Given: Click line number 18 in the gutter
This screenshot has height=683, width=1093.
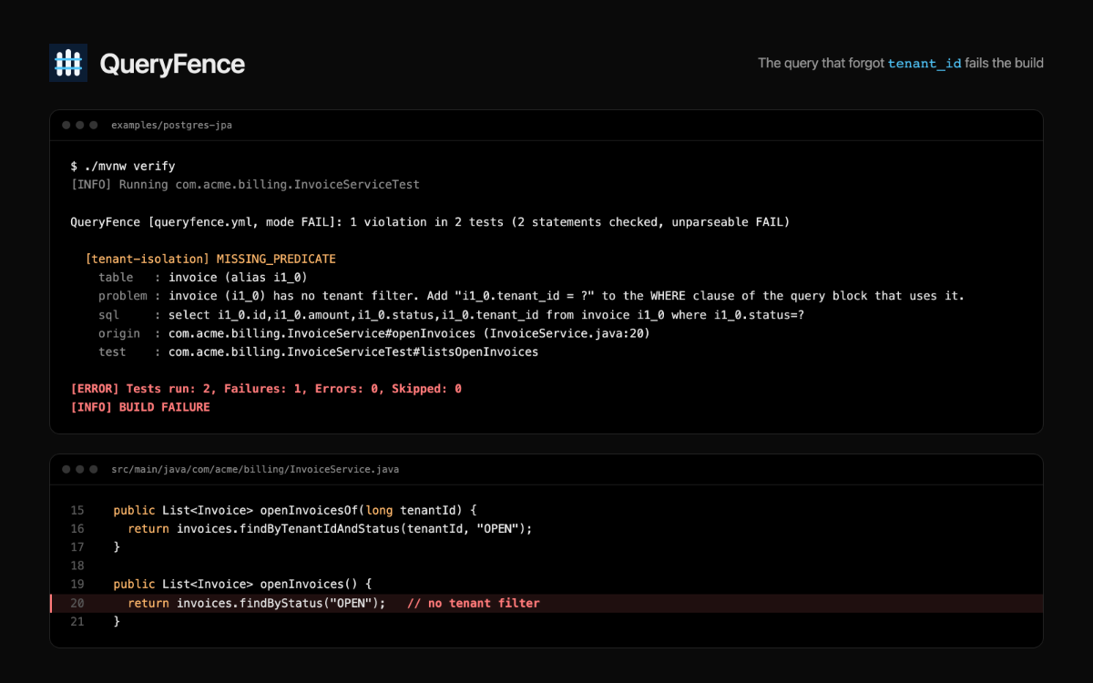Looking at the screenshot, I should point(77,566).
